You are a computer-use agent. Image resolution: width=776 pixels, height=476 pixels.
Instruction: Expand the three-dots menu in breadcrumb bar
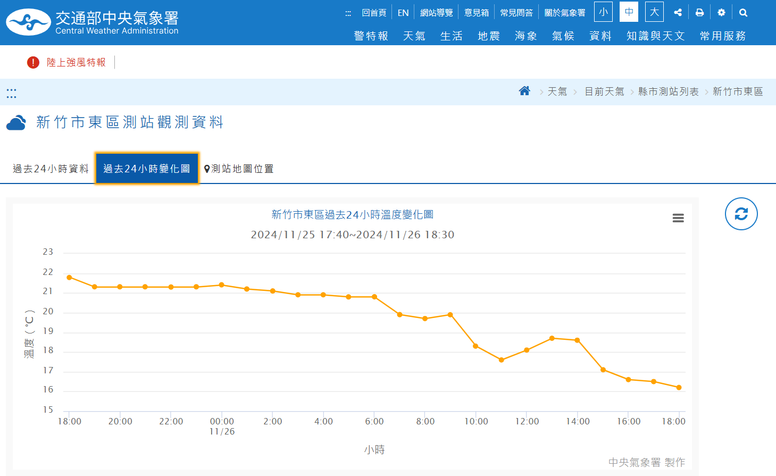coord(11,93)
